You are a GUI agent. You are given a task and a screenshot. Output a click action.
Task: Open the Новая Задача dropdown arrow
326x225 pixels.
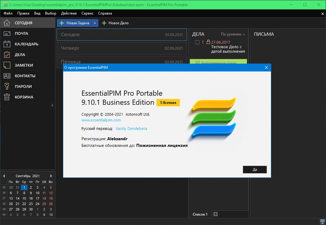(x=95, y=23)
